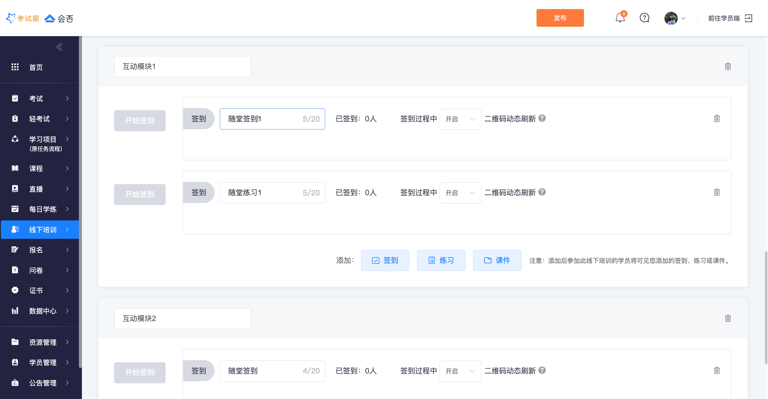Screen dimensions: 768x399
Task: Click the notification bell icon
Action: pos(620,18)
